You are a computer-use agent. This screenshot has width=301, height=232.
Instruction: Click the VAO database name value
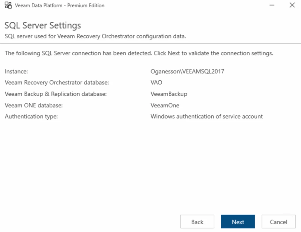point(156,83)
